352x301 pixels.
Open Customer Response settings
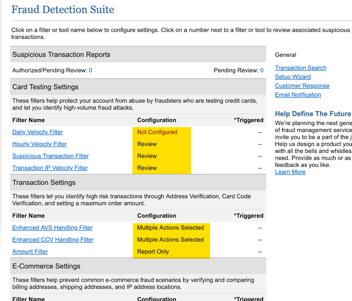[302, 86]
